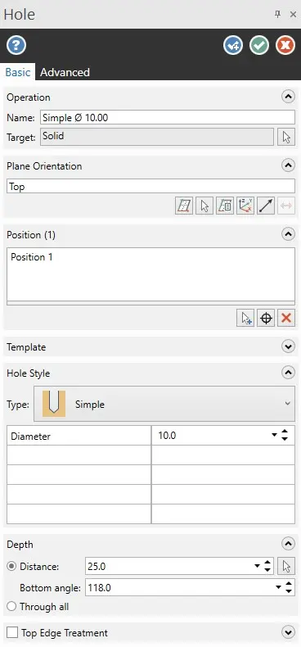
Task: Open the Hole panel help icon
Action: 16,45
